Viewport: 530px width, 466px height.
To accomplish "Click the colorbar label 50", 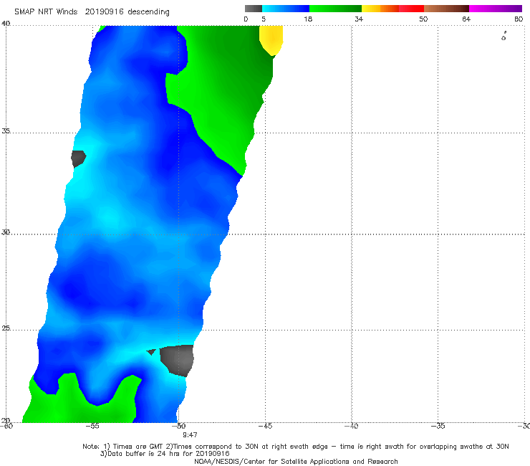I will pos(423,19).
